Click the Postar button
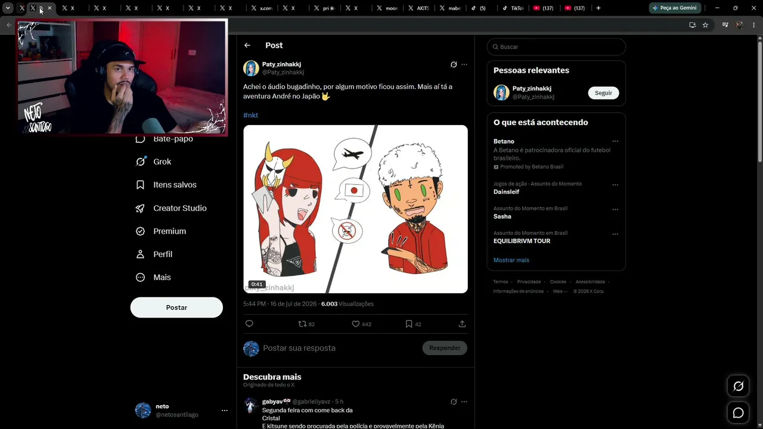763x429 pixels. click(176, 307)
